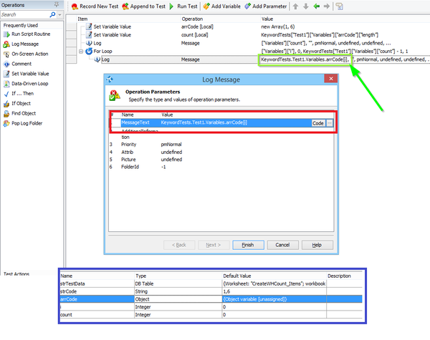Click the Default Value column header
The width and height of the screenshot is (430, 340).
pyautogui.click(x=237, y=276)
